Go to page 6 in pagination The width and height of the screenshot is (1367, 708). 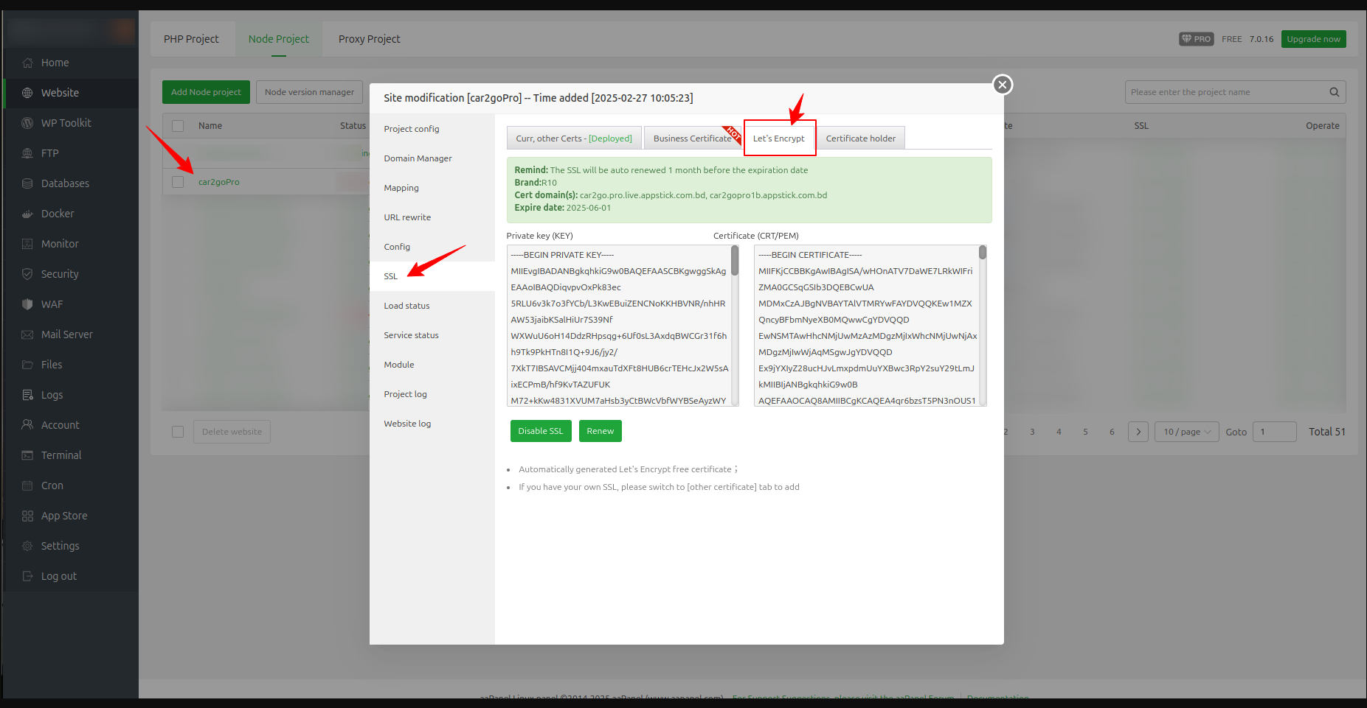click(x=1112, y=432)
